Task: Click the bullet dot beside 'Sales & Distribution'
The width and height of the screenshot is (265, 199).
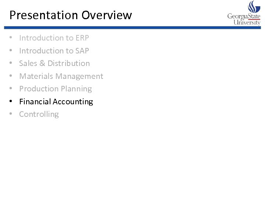Action: 11,63
